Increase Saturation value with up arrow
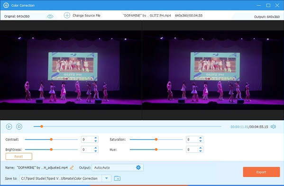284x186 pixels. click(201, 138)
